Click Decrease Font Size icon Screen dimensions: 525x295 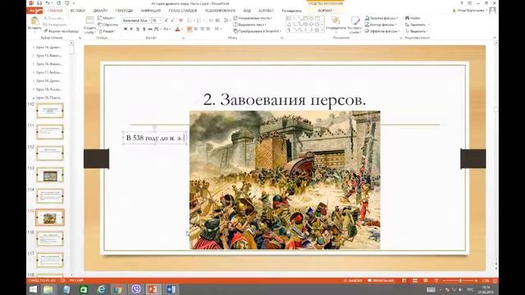tap(172, 20)
